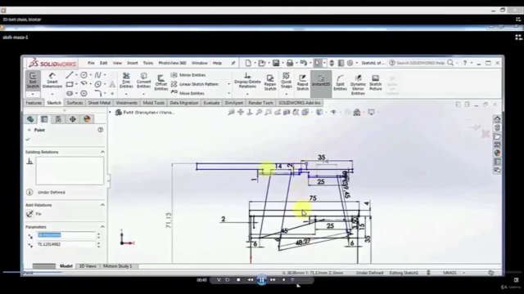Collapse the Parameters section
Screen dimensions: 524x294
[102, 227]
